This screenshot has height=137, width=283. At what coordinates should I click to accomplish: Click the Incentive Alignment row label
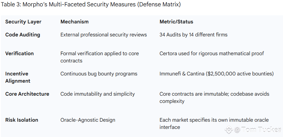click(18, 77)
